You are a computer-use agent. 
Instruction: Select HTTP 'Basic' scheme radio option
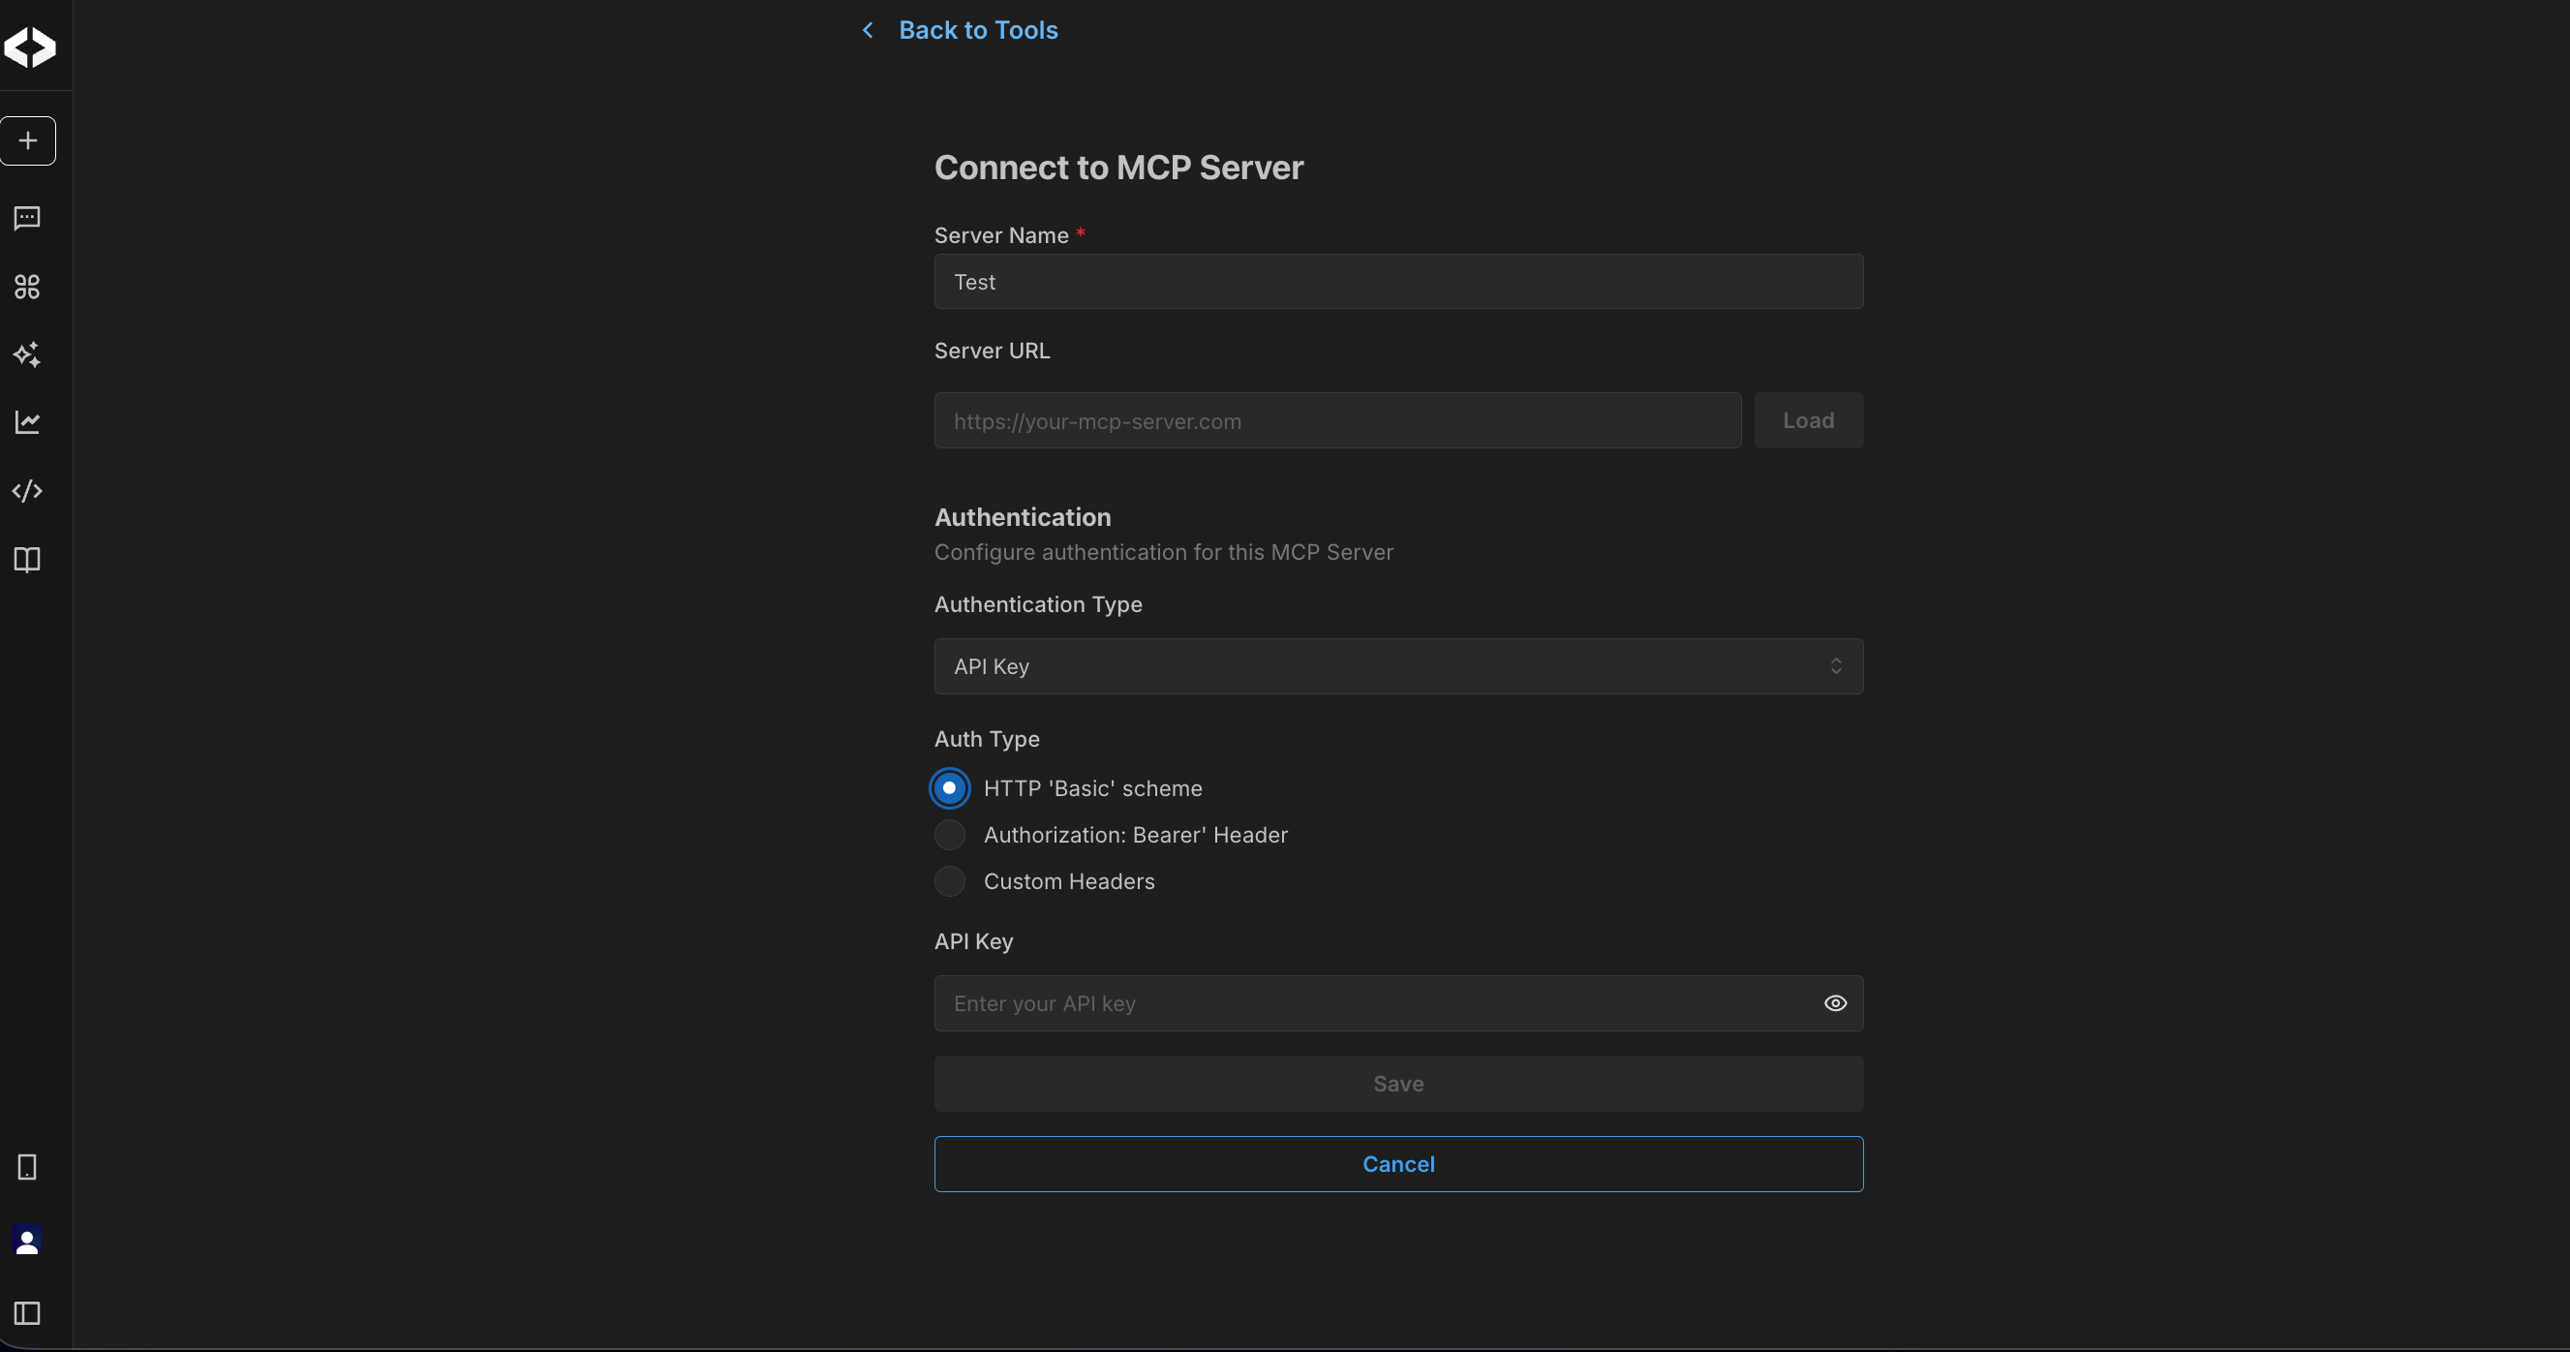pyautogui.click(x=949, y=788)
